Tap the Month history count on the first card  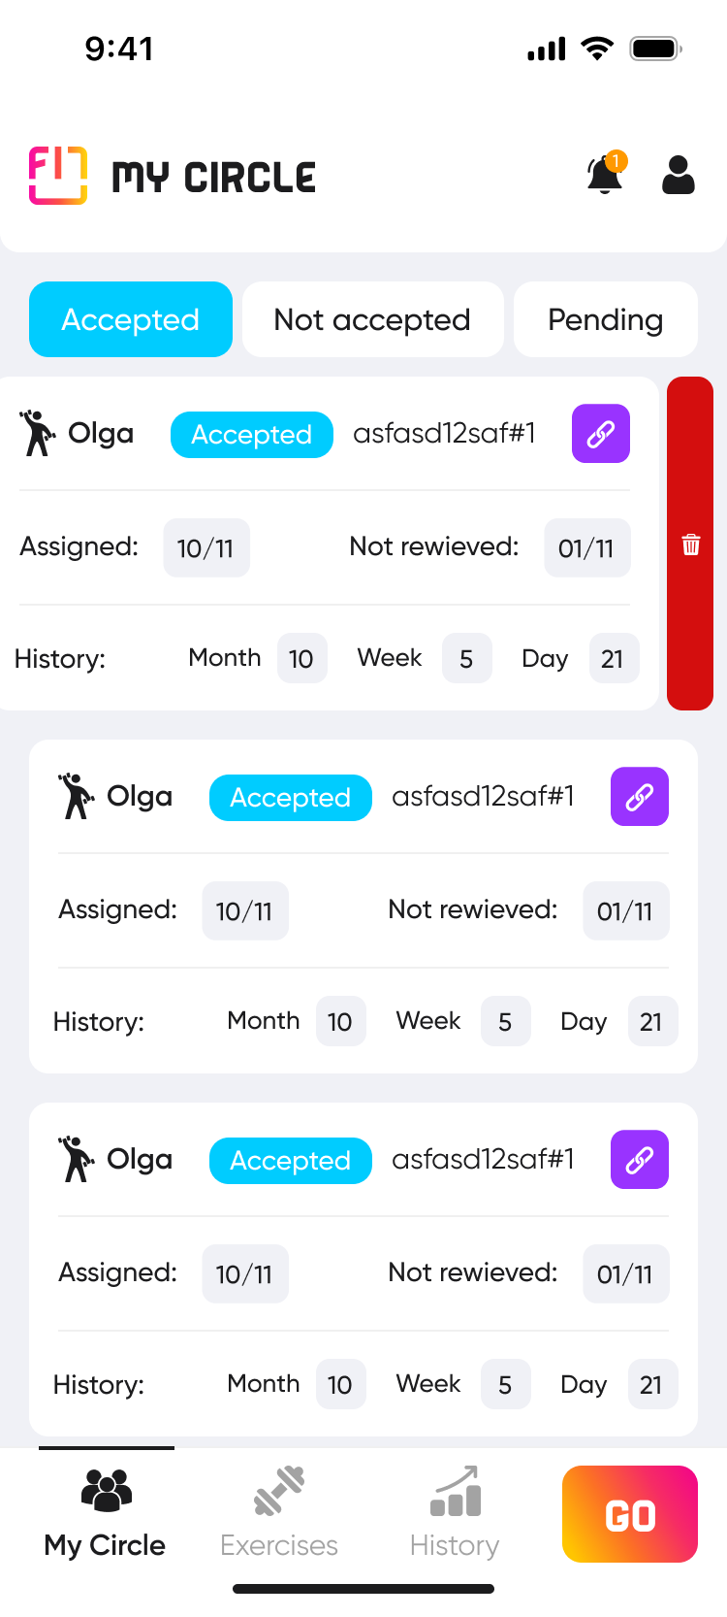tap(301, 659)
